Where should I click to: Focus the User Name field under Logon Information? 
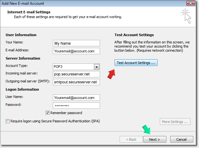(x=76, y=98)
